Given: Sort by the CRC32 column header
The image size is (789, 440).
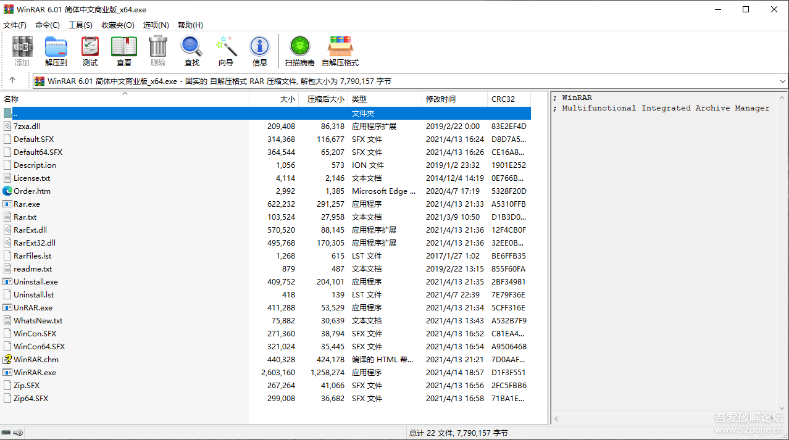Looking at the screenshot, I should (x=509, y=99).
